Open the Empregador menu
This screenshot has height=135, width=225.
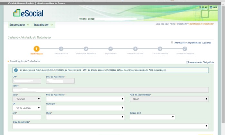pyautogui.click(x=19, y=25)
